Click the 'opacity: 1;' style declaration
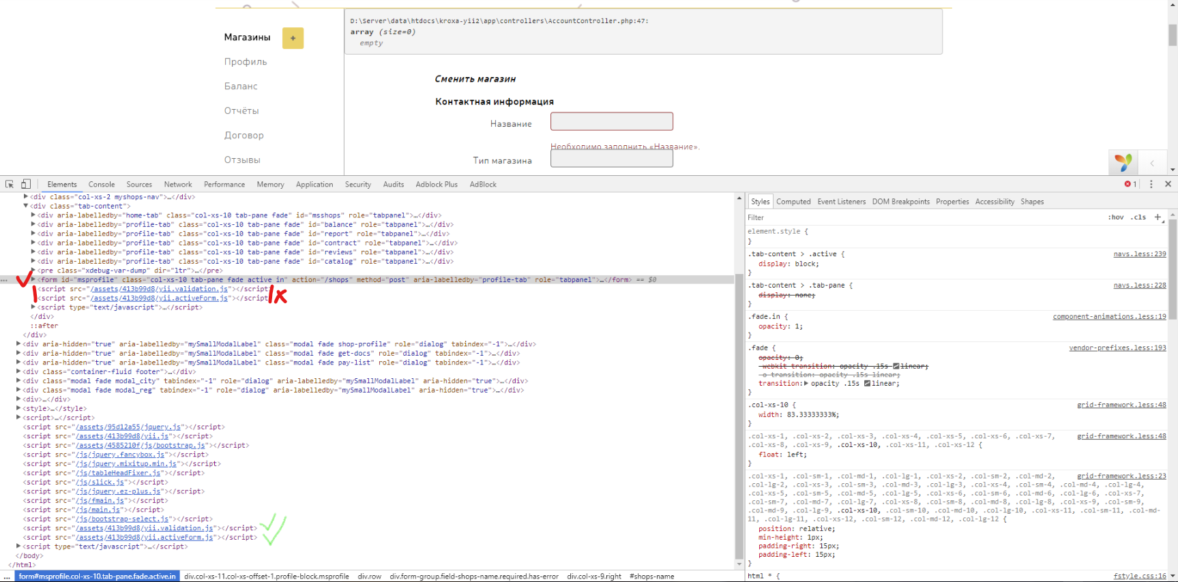 (x=780, y=326)
